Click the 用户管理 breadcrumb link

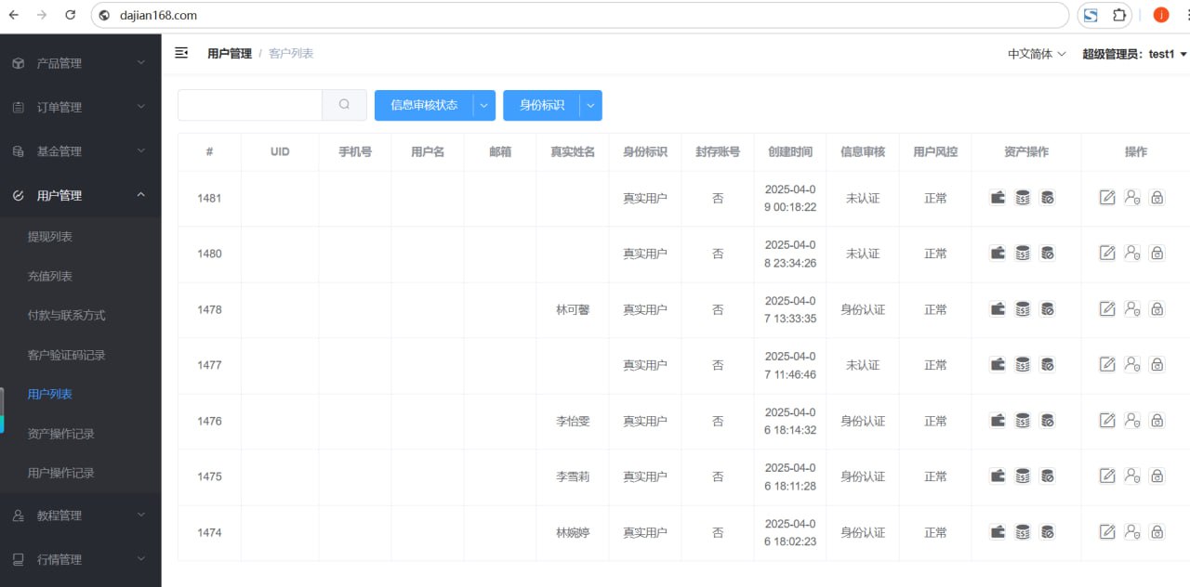pyautogui.click(x=229, y=54)
